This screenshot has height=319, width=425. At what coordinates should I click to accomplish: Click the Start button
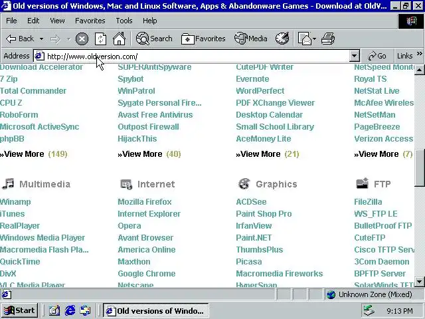click(x=19, y=310)
